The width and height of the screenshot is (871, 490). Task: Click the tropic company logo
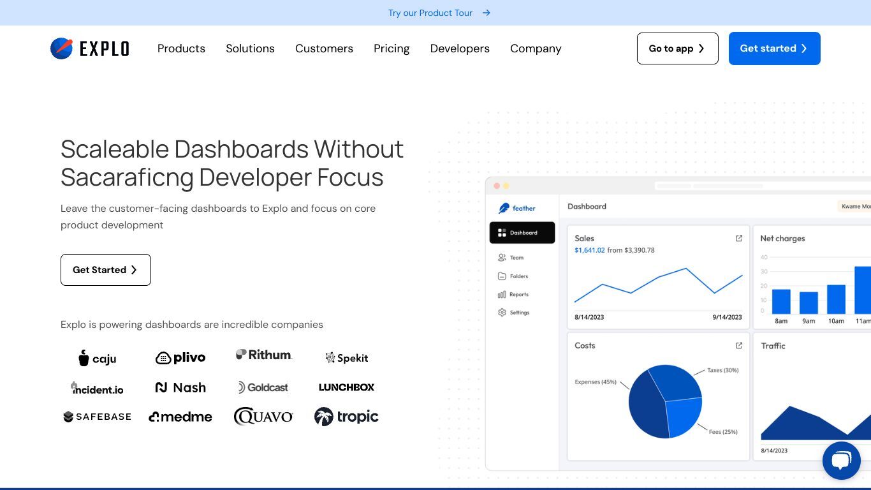click(x=346, y=417)
